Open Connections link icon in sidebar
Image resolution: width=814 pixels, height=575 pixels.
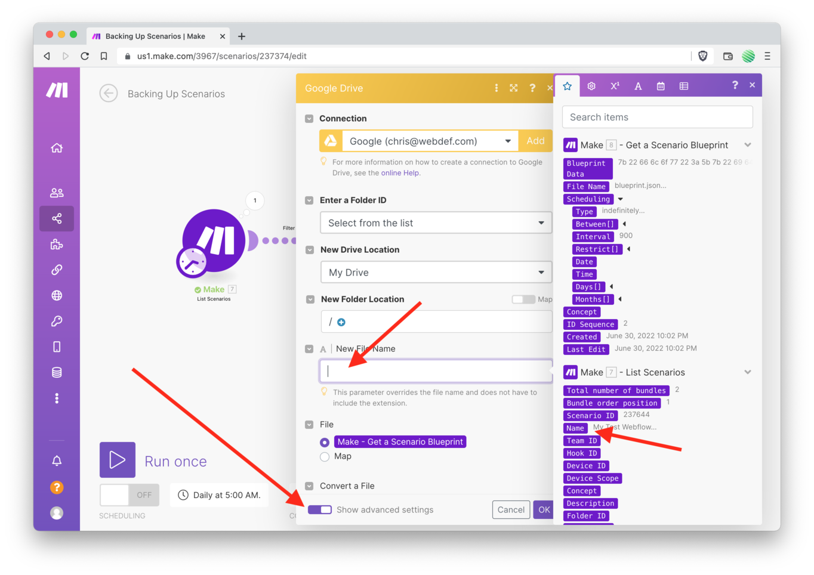click(57, 270)
